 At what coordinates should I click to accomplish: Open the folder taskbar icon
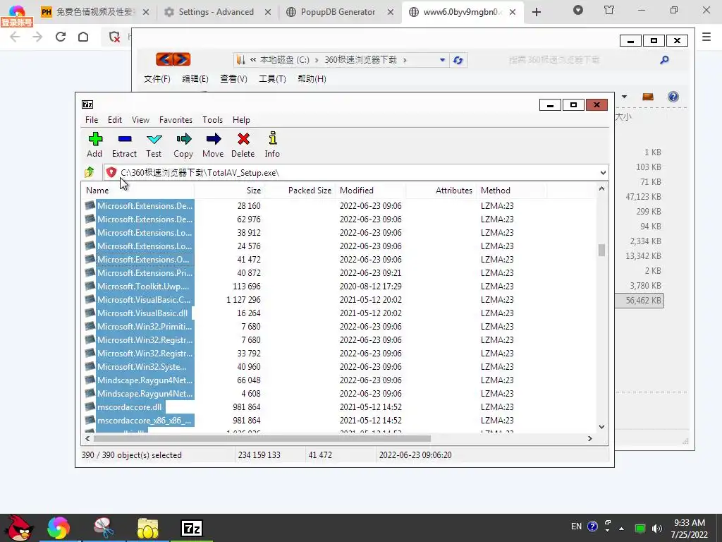pyautogui.click(x=148, y=528)
